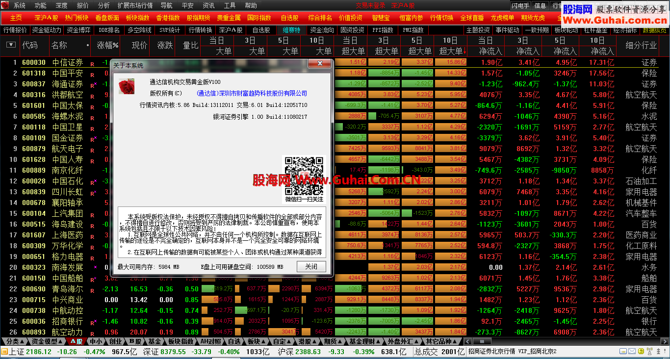
Task: Switch to the 维赛特 sub-tab
Action: (291, 30)
